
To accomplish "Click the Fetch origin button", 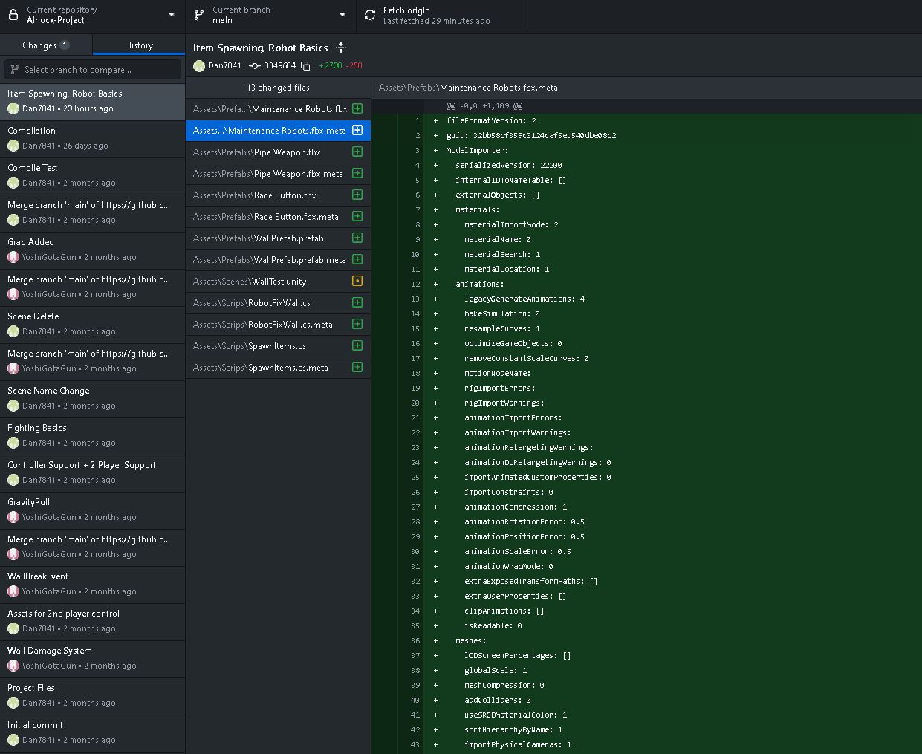I will point(441,16).
